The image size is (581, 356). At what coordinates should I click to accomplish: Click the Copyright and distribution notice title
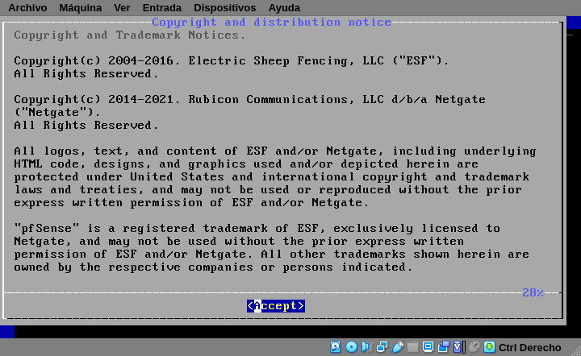[x=272, y=23]
